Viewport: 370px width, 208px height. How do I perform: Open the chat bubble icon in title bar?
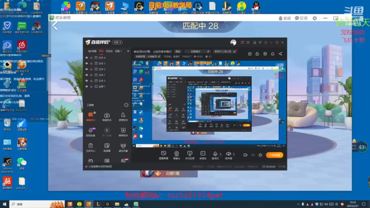point(248,43)
